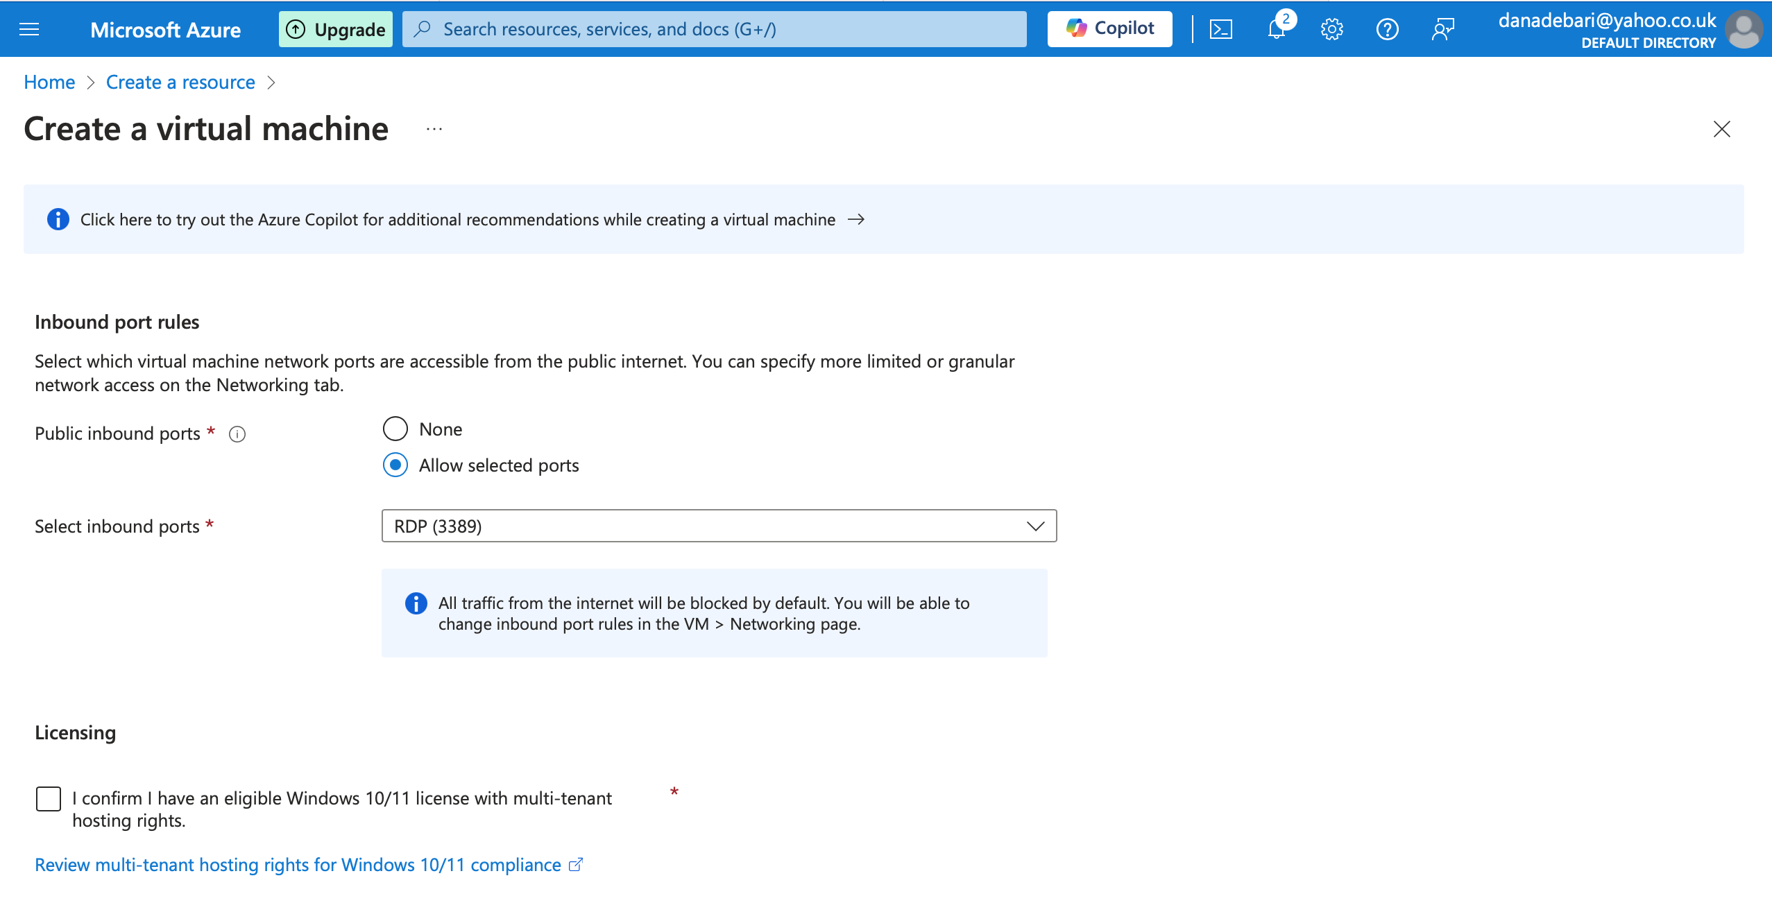Open the hamburger portal menu
The image size is (1772, 903).
click(x=29, y=29)
